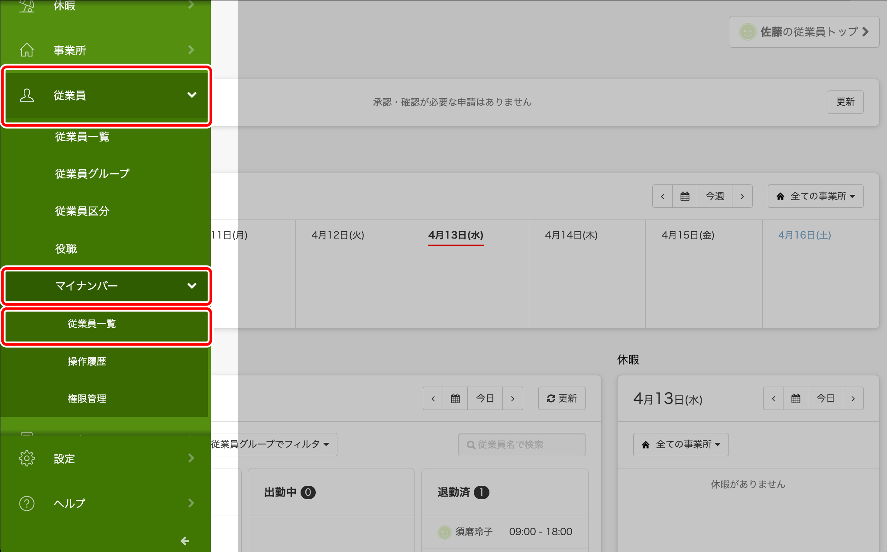
Task: Click the home icon on 全ての事業所 filter
Action: point(780,196)
